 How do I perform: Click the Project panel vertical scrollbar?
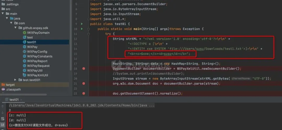[x=71, y=35]
